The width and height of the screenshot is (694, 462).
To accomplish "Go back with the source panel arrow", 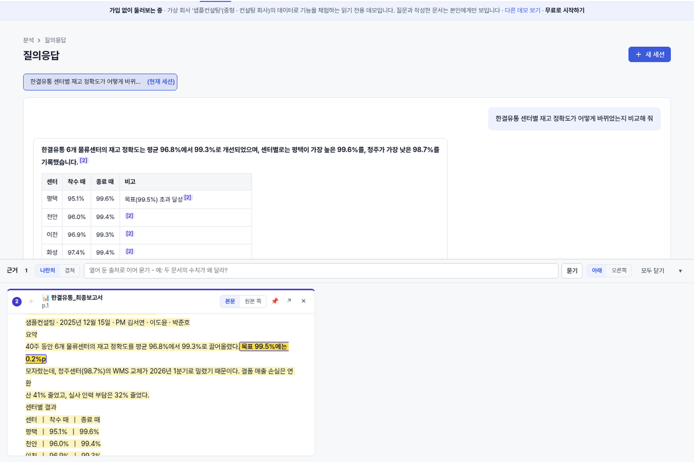I will click(32, 301).
